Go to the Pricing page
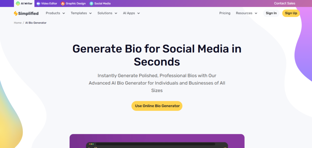Viewport: 312px width, 148px height. point(225,13)
